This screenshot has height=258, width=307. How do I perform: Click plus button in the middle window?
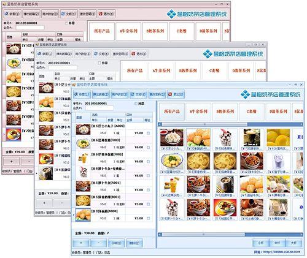point(44,203)
